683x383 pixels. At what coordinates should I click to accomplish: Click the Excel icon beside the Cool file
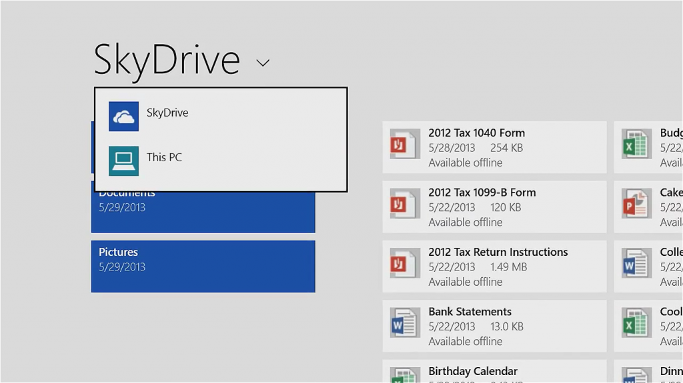pos(635,323)
